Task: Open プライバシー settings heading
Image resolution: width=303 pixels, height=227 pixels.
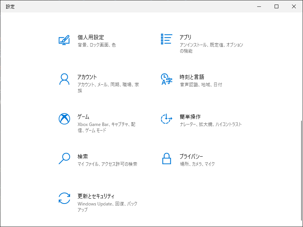Action: [191, 157]
